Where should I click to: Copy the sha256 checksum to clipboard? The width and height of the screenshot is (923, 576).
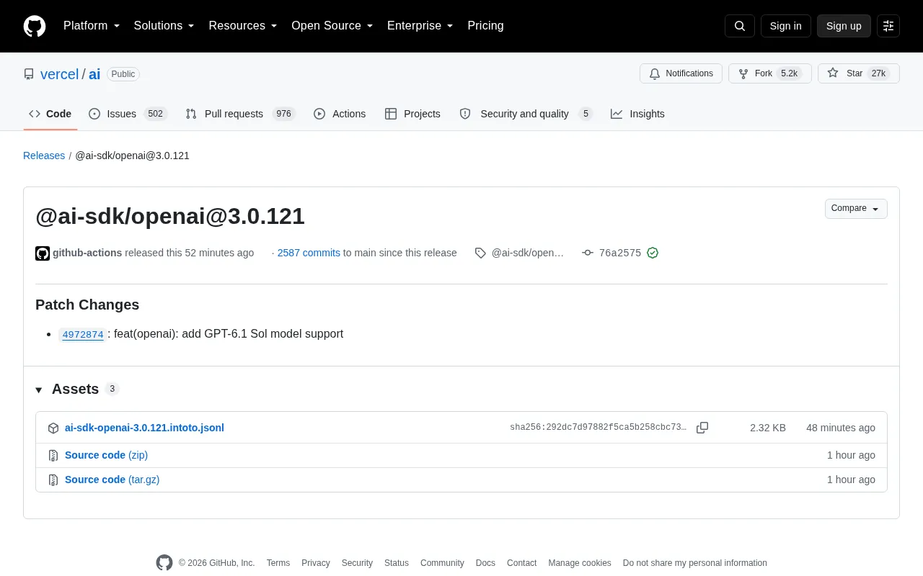(702, 428)
